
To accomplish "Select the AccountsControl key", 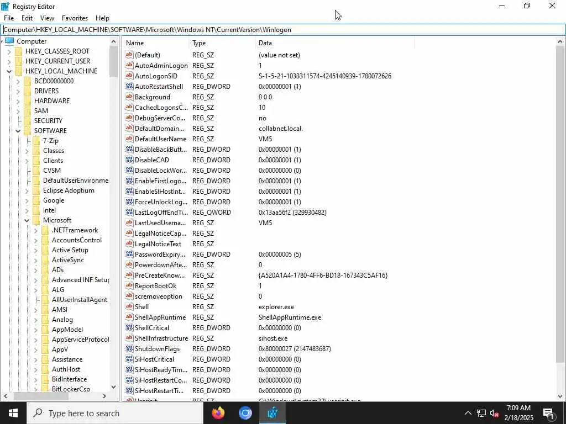I will click(76, 240).
